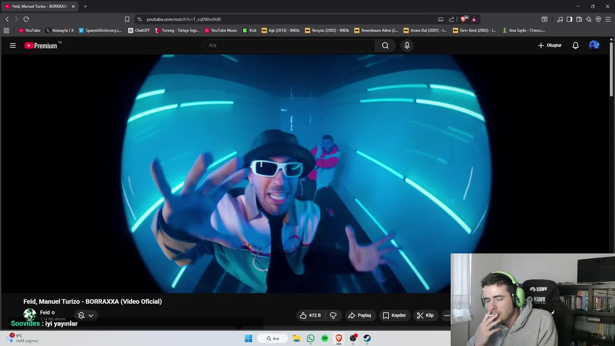Open File Explorer from taskbar
The width and height of the screenshot is (615, 346).
296,338
